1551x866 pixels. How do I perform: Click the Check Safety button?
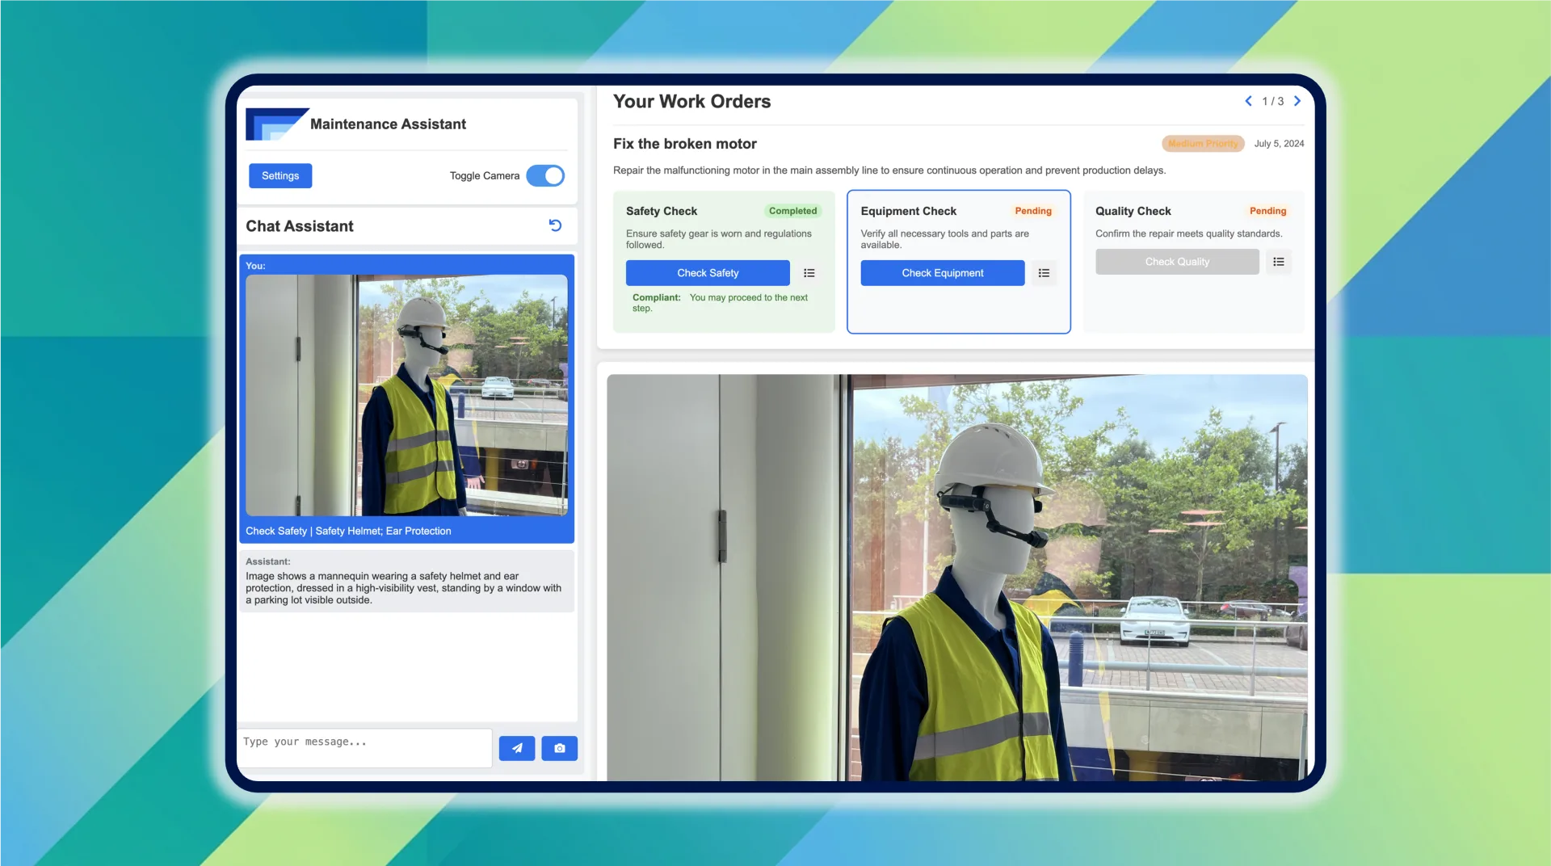pos(708,273)
